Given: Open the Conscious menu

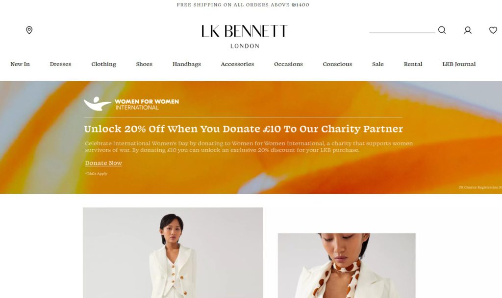Looking at the screenshot, I should tap(337, 64).
